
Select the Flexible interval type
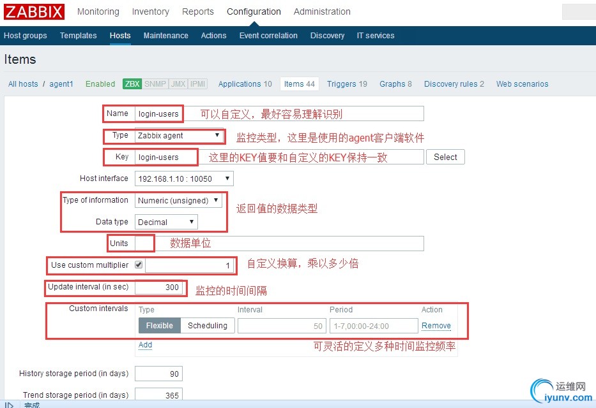tap(160, 326)
